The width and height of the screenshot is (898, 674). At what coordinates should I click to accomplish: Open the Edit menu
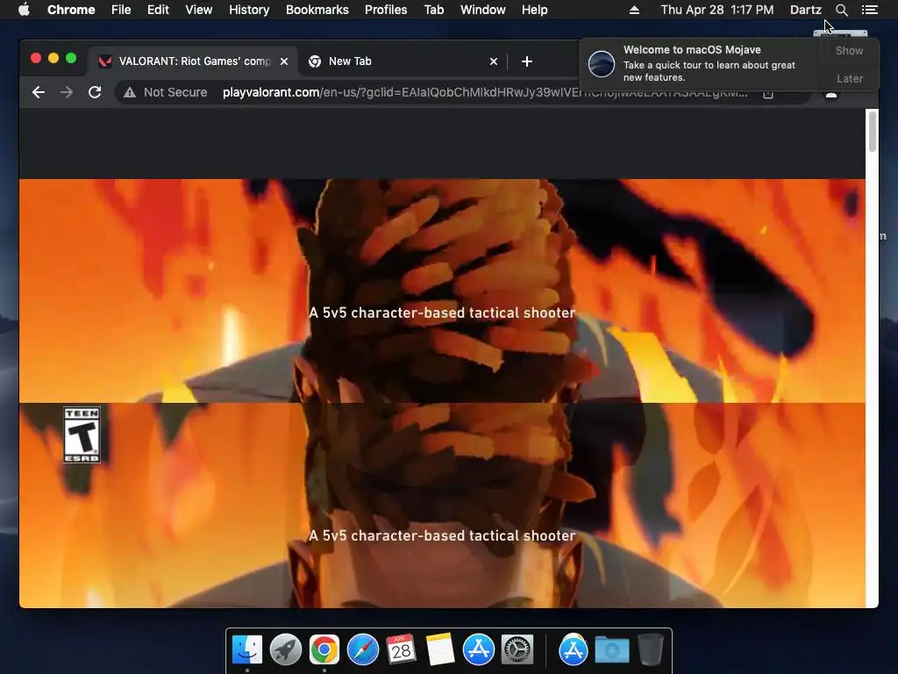point(158,10)
